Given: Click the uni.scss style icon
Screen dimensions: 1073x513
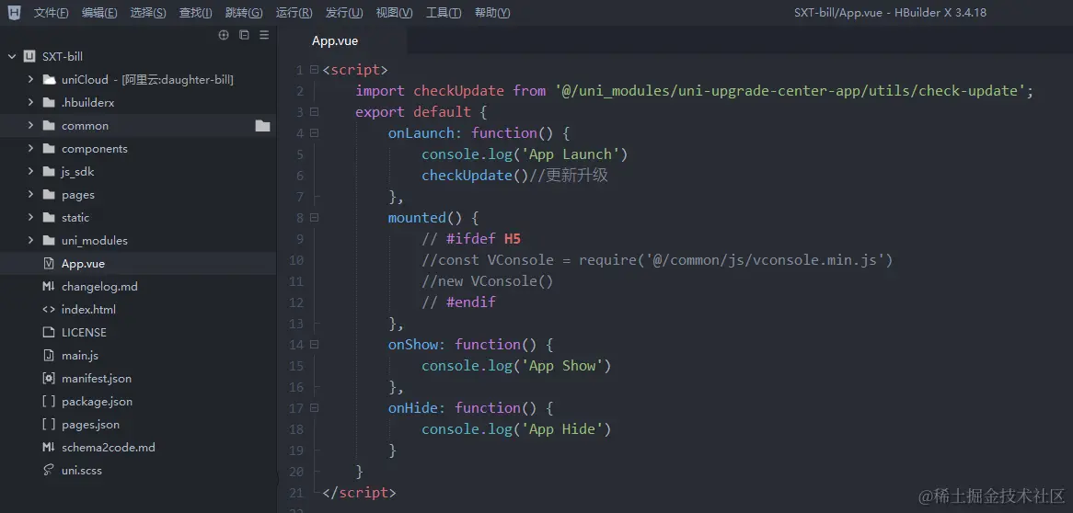Looking at the screenshot, I should [x=49, y=470].
